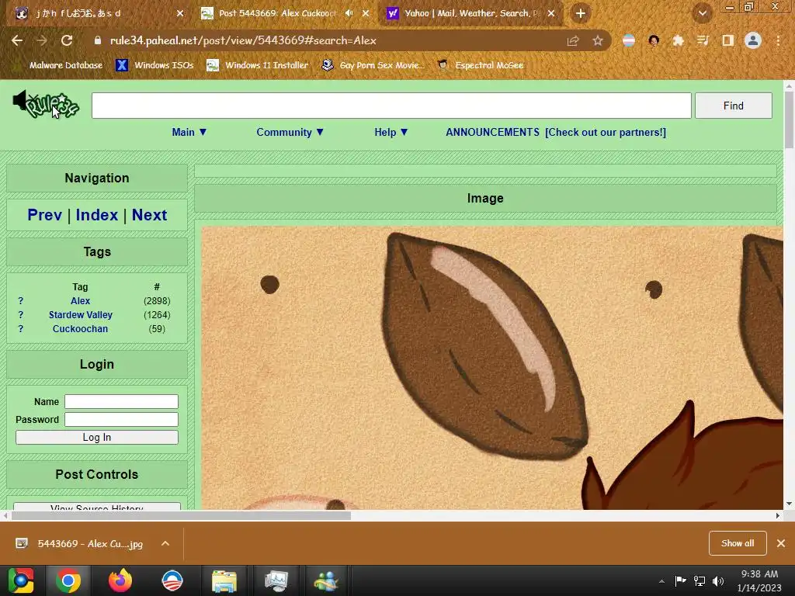Open the Stardew Valley tag
Image resolution: width=795 pixels, height=596 pixels.
pyautogui.click(x=80, y=315)
